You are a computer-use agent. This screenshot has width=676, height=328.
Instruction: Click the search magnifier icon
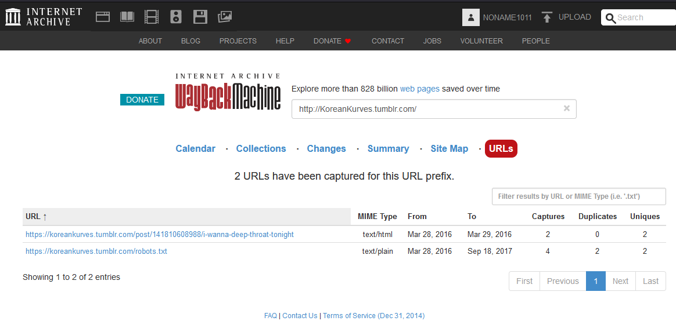610,18
